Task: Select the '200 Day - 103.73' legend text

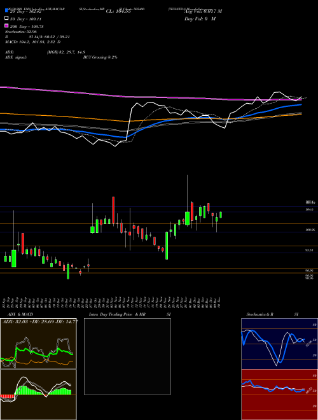Action: (27, 27)
